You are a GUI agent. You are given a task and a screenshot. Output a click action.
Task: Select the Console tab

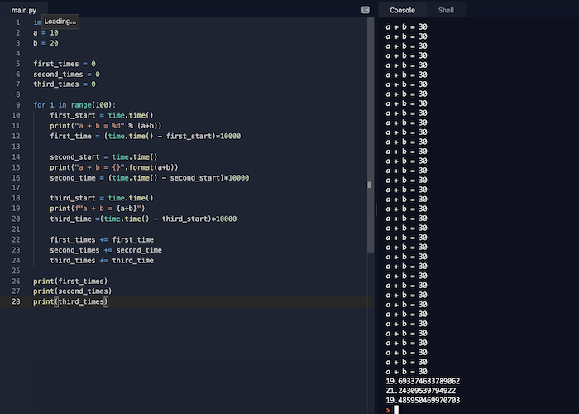(403, 10)
